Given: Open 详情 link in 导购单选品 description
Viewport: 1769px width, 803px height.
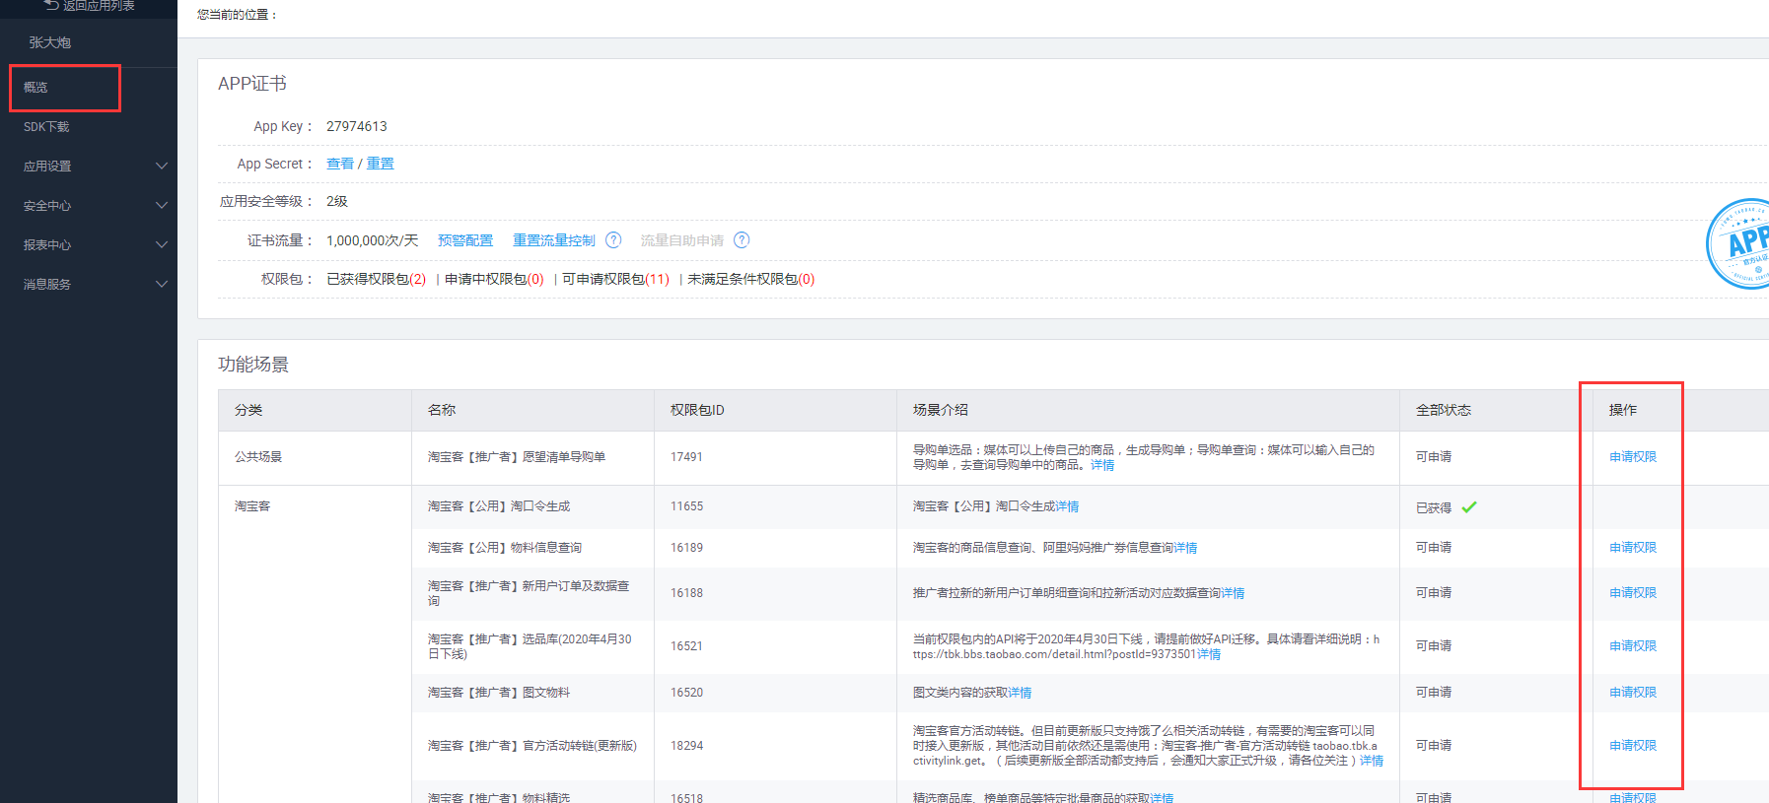Looking at the screenshot, I should [1102, 465].
